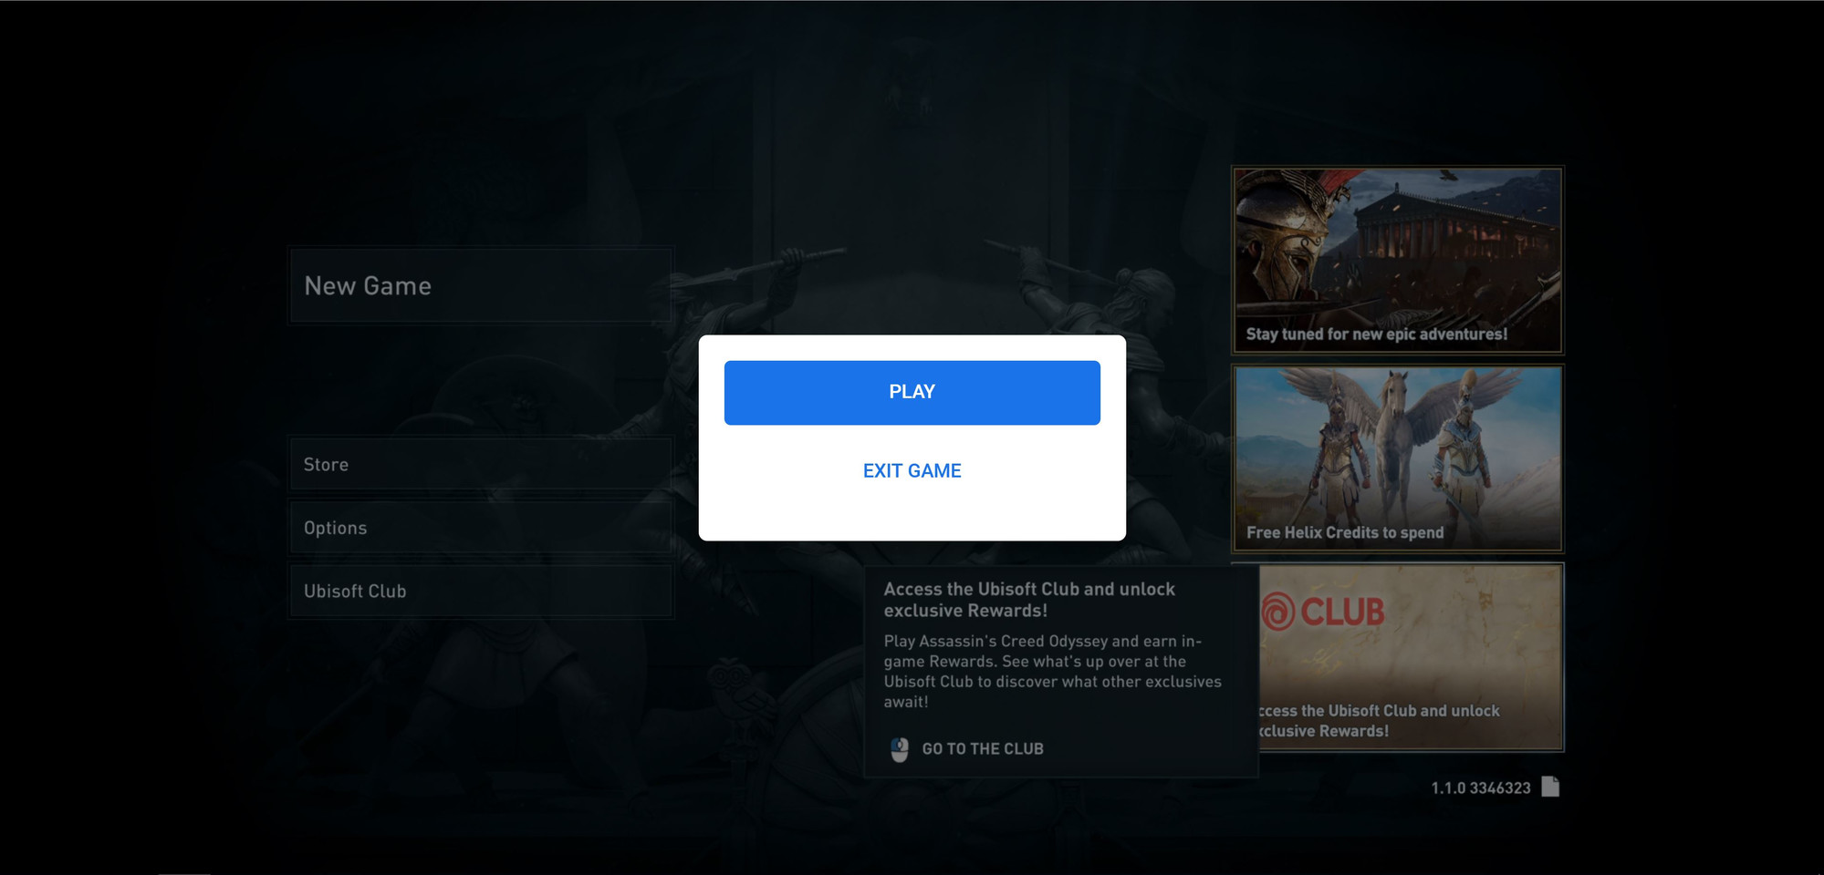Open 'Stay tuned for new epic adventures' tile

tap(1397, 260)
